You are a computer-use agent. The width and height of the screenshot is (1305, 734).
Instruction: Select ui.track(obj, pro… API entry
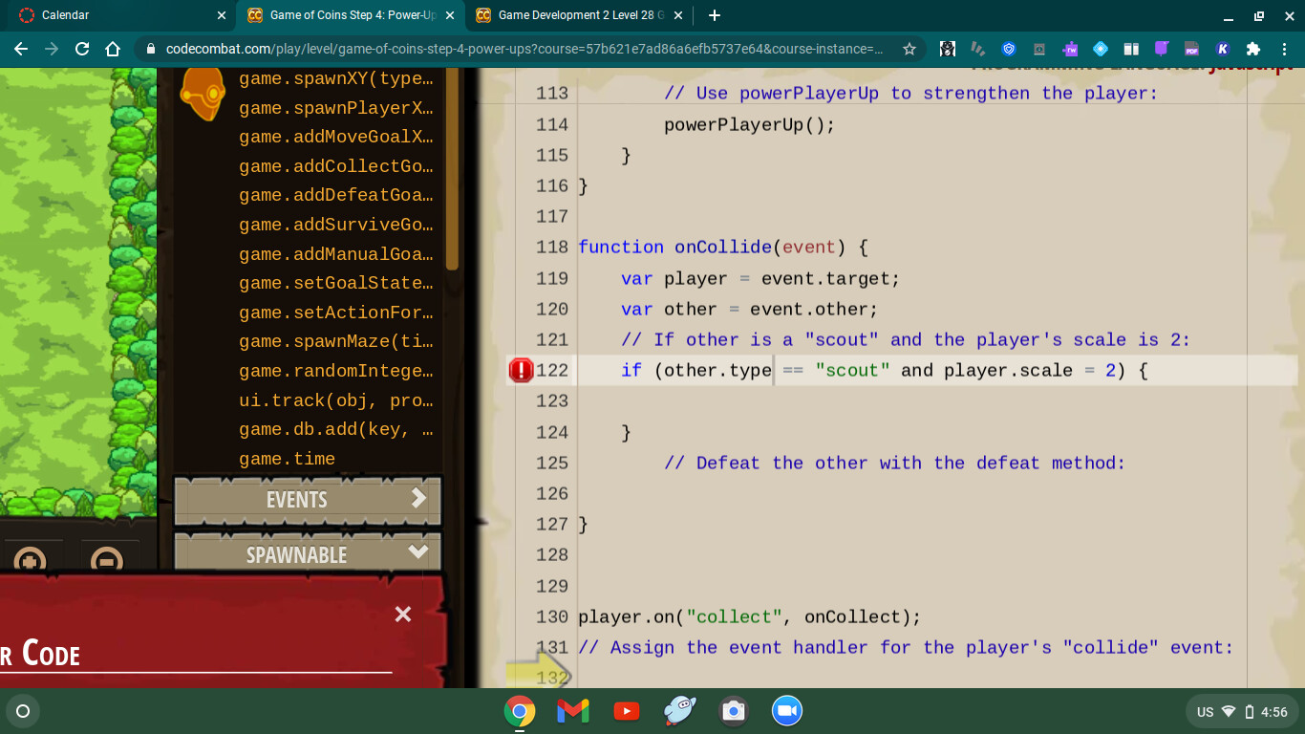click(336, 400)
